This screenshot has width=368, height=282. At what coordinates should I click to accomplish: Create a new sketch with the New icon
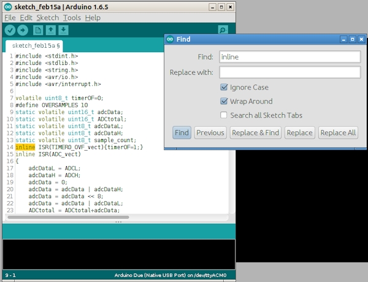[x=38, y=30]
